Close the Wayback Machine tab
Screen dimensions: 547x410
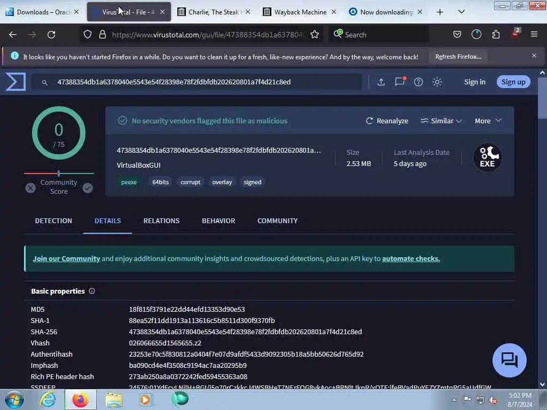coord(334,12)
